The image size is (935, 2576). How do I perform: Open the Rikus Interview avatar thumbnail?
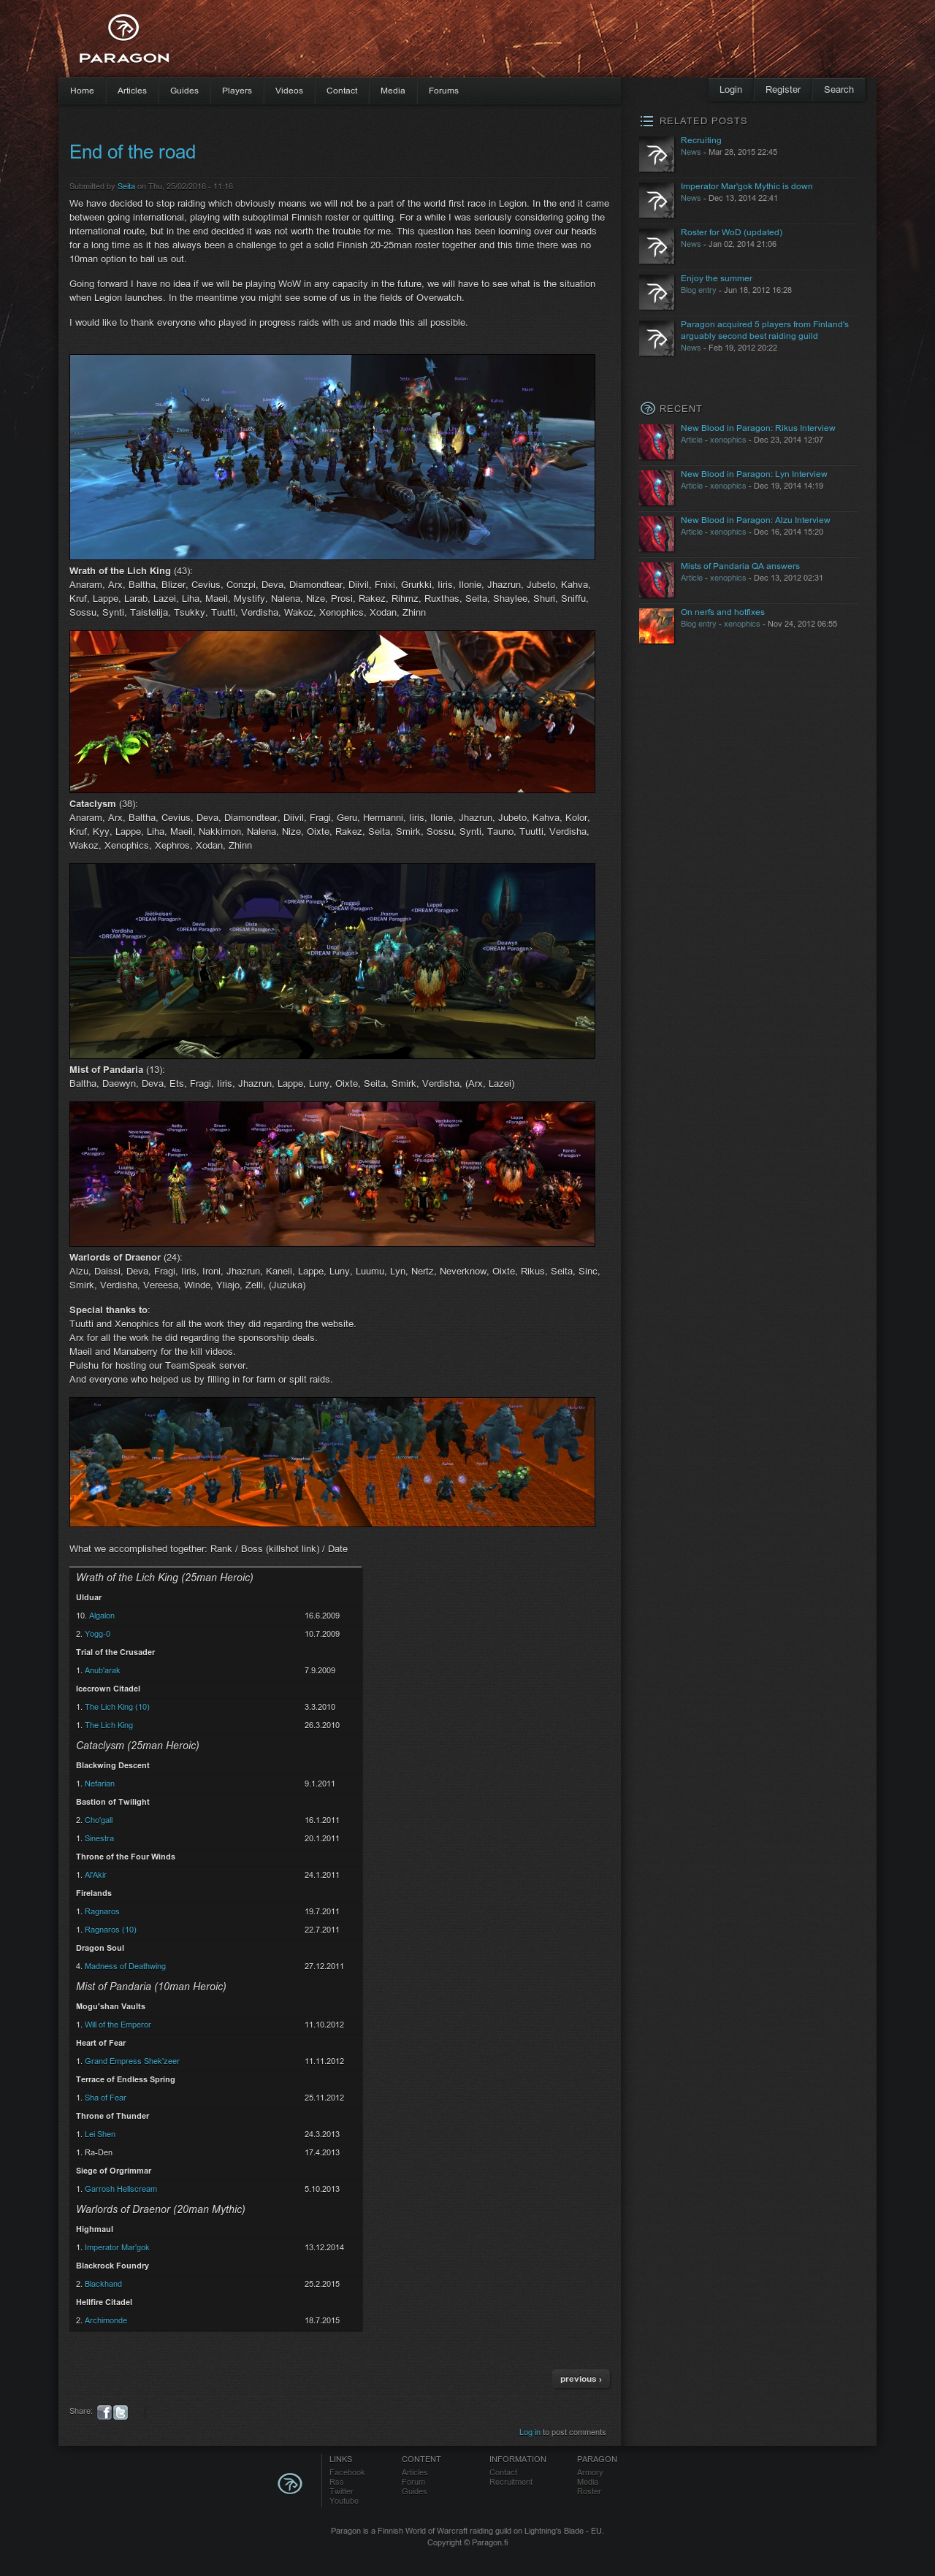[x=656, y=441]
